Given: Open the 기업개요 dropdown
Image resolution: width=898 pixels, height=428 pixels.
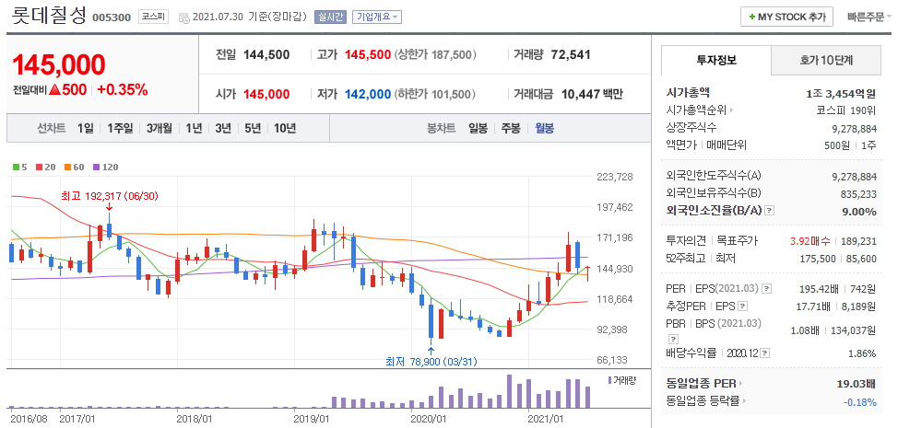Looking at the screenshot, I should pos(377,17).
